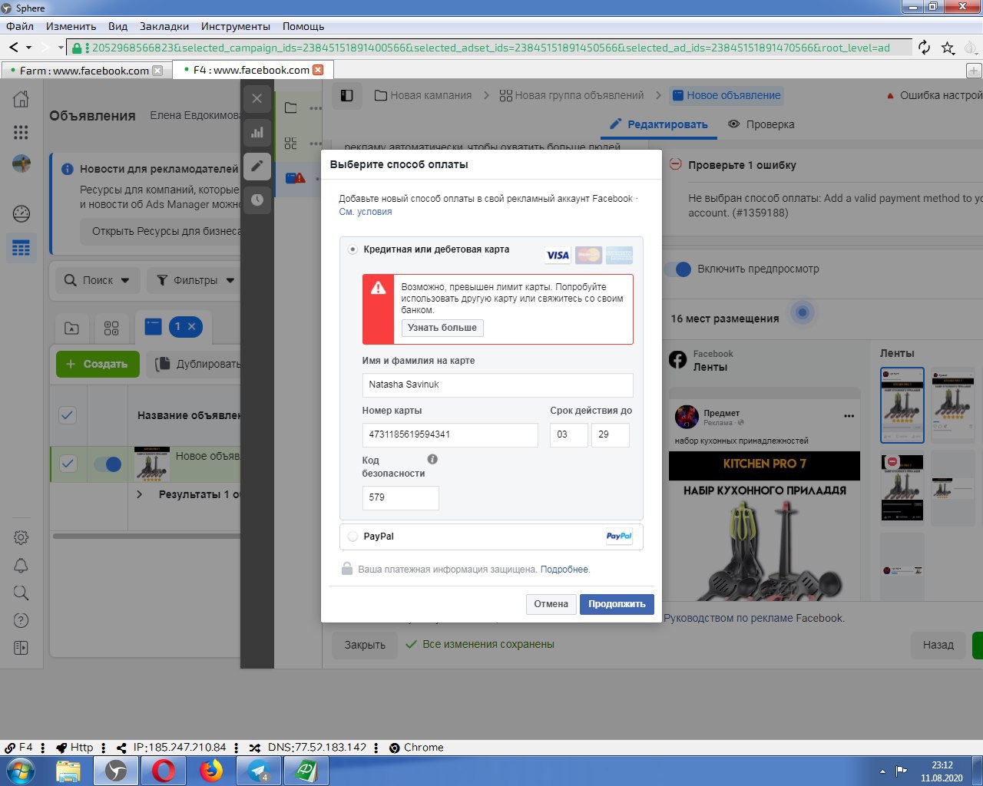Open the Инструменты menu

click(x=236, y=26)
